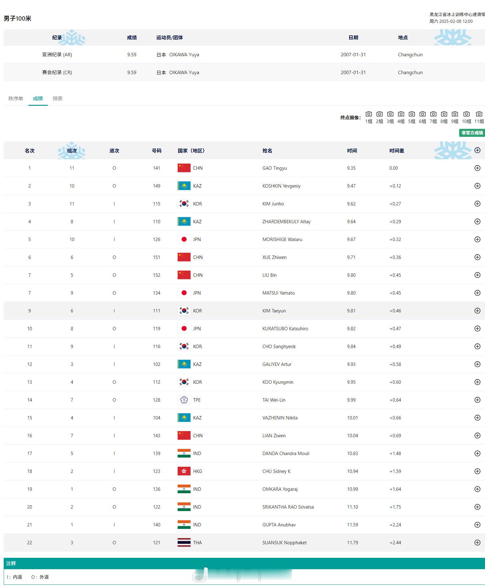
Task: Expand details for SRIKANTHA RAO Srivatsa row
Action: click(477, 507)
